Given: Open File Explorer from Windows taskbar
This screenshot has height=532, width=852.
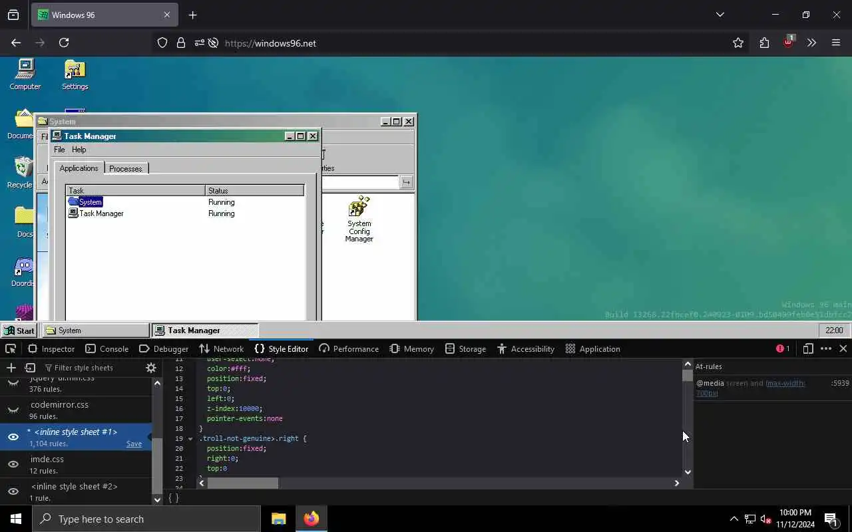Looking at the screenshot, I should point(278,519).
